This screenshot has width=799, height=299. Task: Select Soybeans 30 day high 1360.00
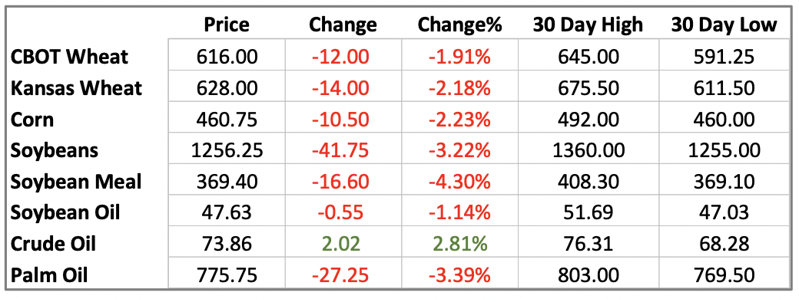tap(588, 150)
